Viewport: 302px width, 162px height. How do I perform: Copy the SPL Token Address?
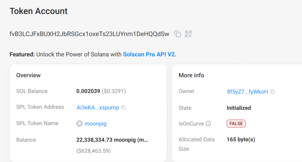coord(124,108)
